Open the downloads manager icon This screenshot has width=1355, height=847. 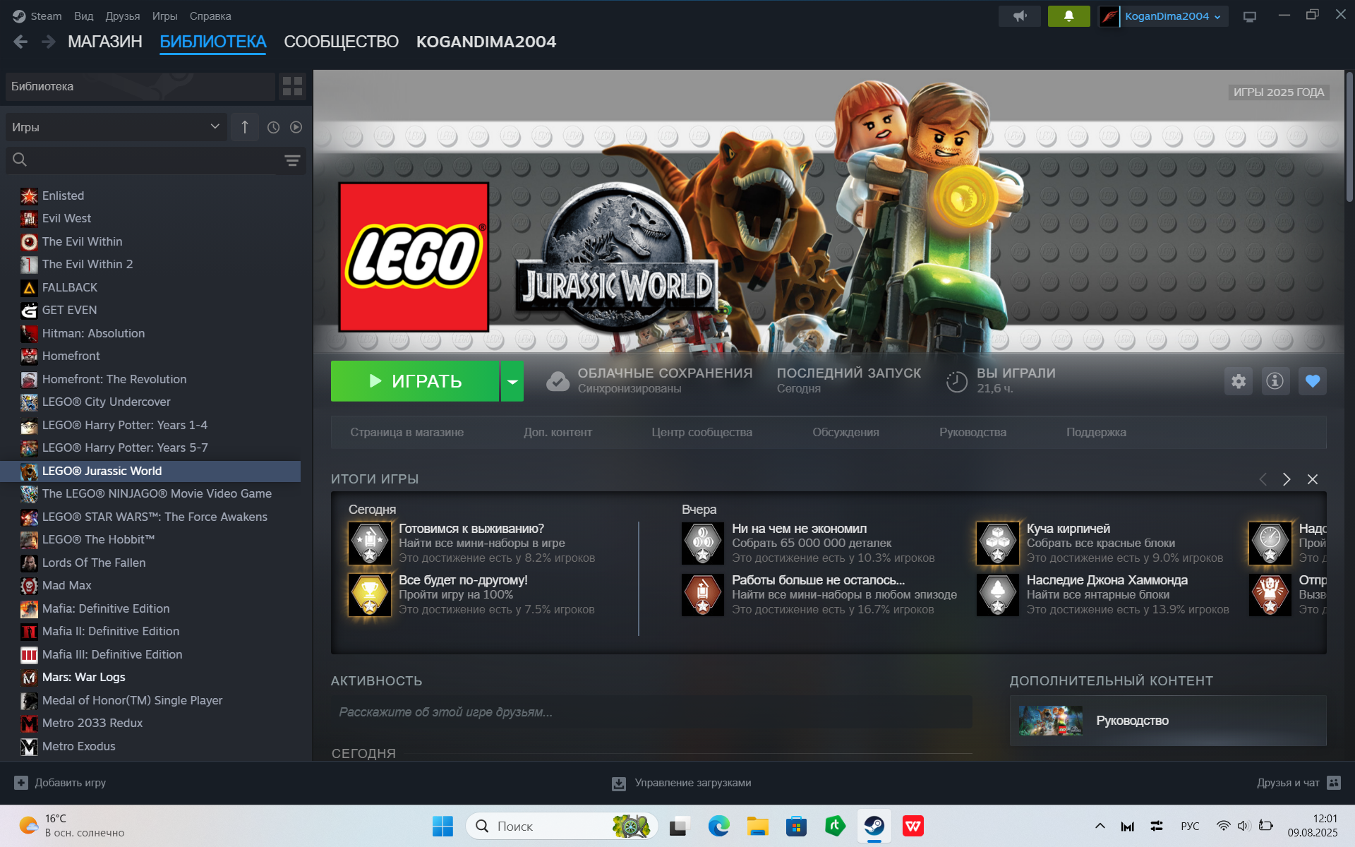coord(619,783)
